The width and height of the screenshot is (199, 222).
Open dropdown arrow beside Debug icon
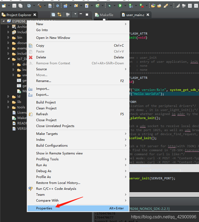(114, 6)
